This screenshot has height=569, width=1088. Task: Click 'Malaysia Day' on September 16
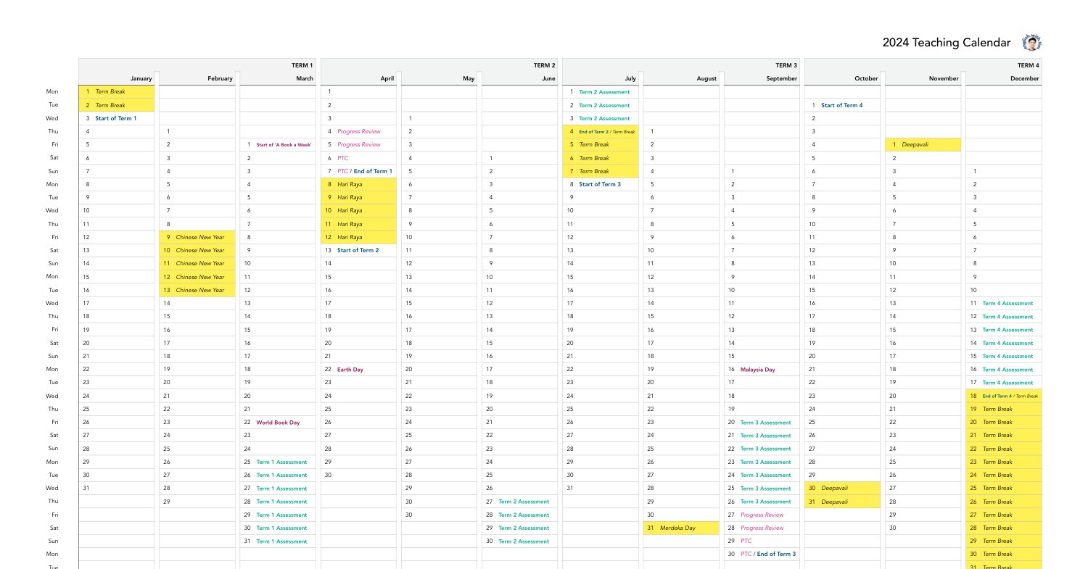click(x=757, y=369)
